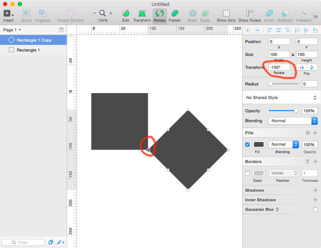This screenshot has height=248, width=321.
Task: Click the Position X field
Action: pos(279,41)
